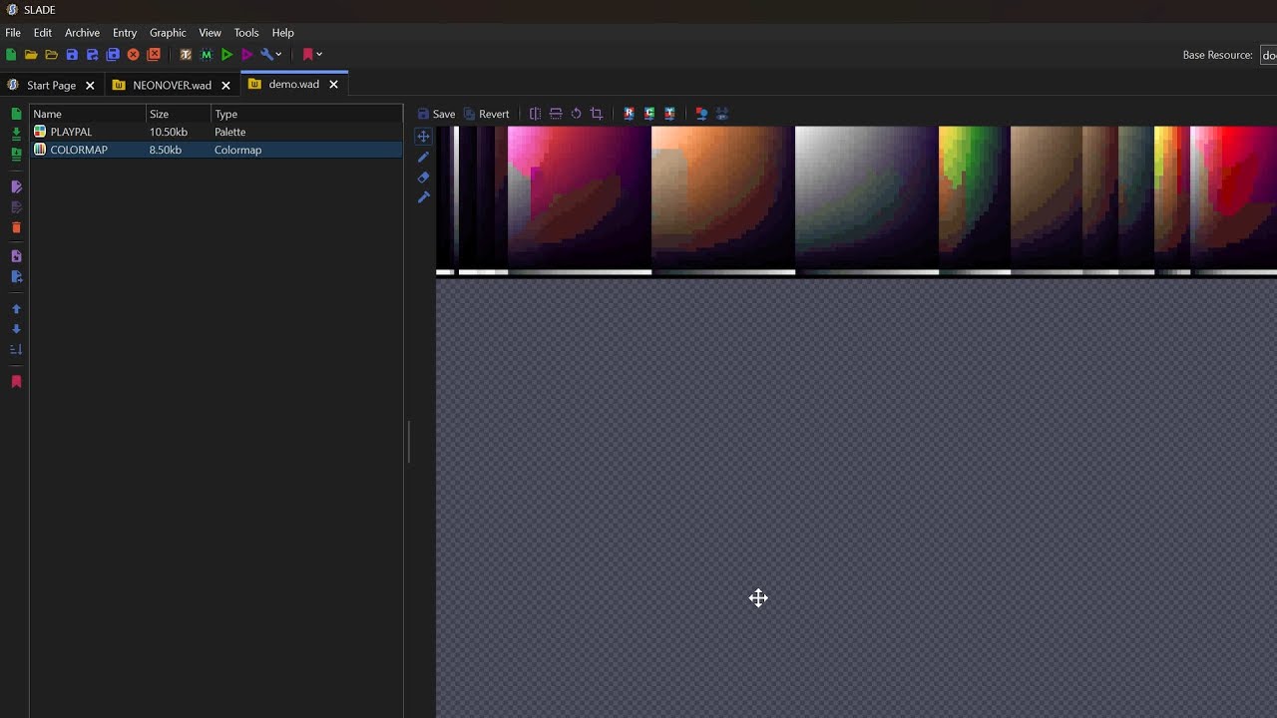
Task: Export entry using the blue file-arrow icon
Action: [16, 277]
